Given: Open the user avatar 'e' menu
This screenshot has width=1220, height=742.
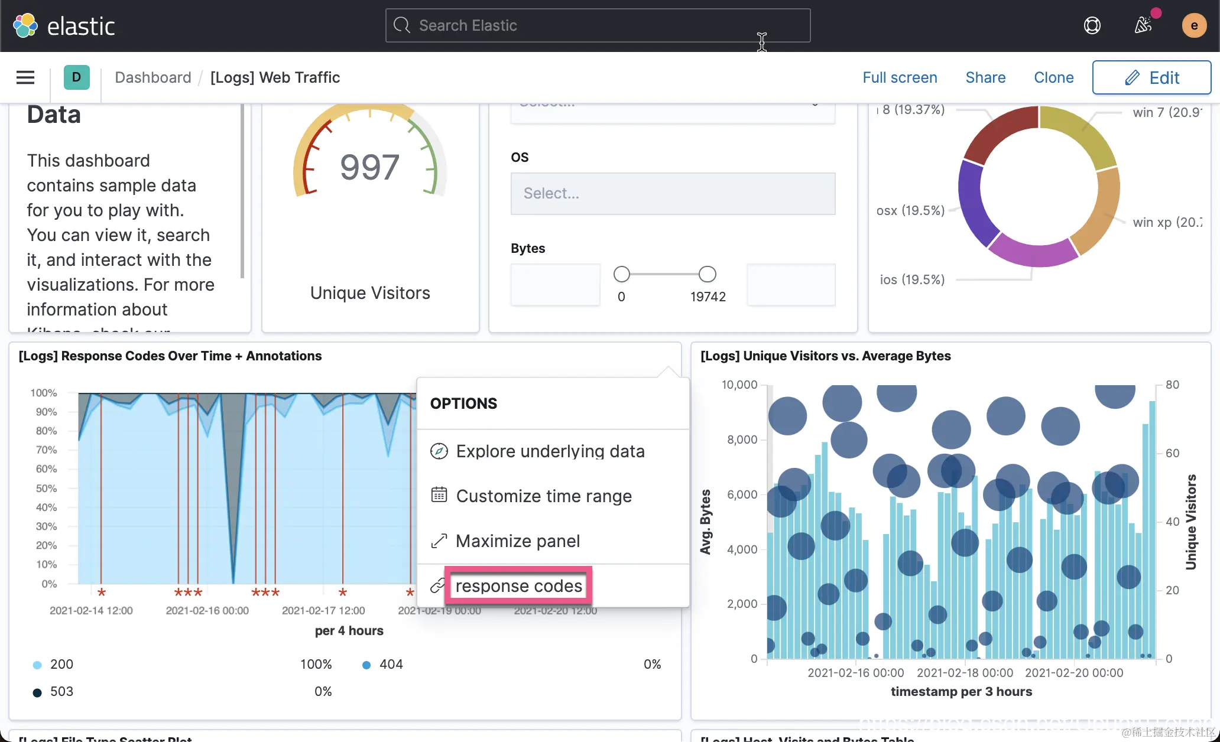Looking at the screenshot, I should coord(1194,25).
